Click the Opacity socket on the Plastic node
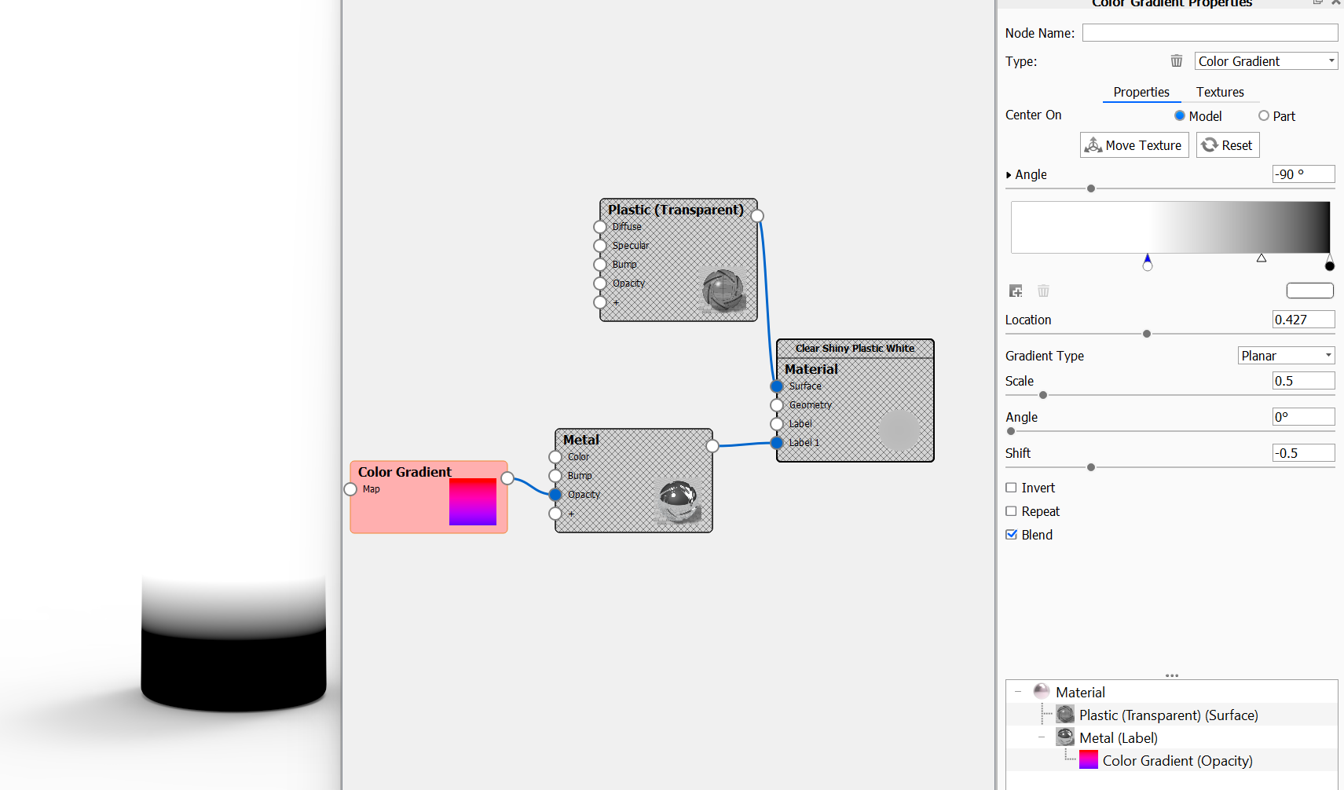The image size is (1344, 790). coord(600,283)
